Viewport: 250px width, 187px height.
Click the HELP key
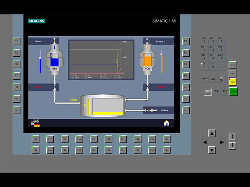(x=232, y=65)
